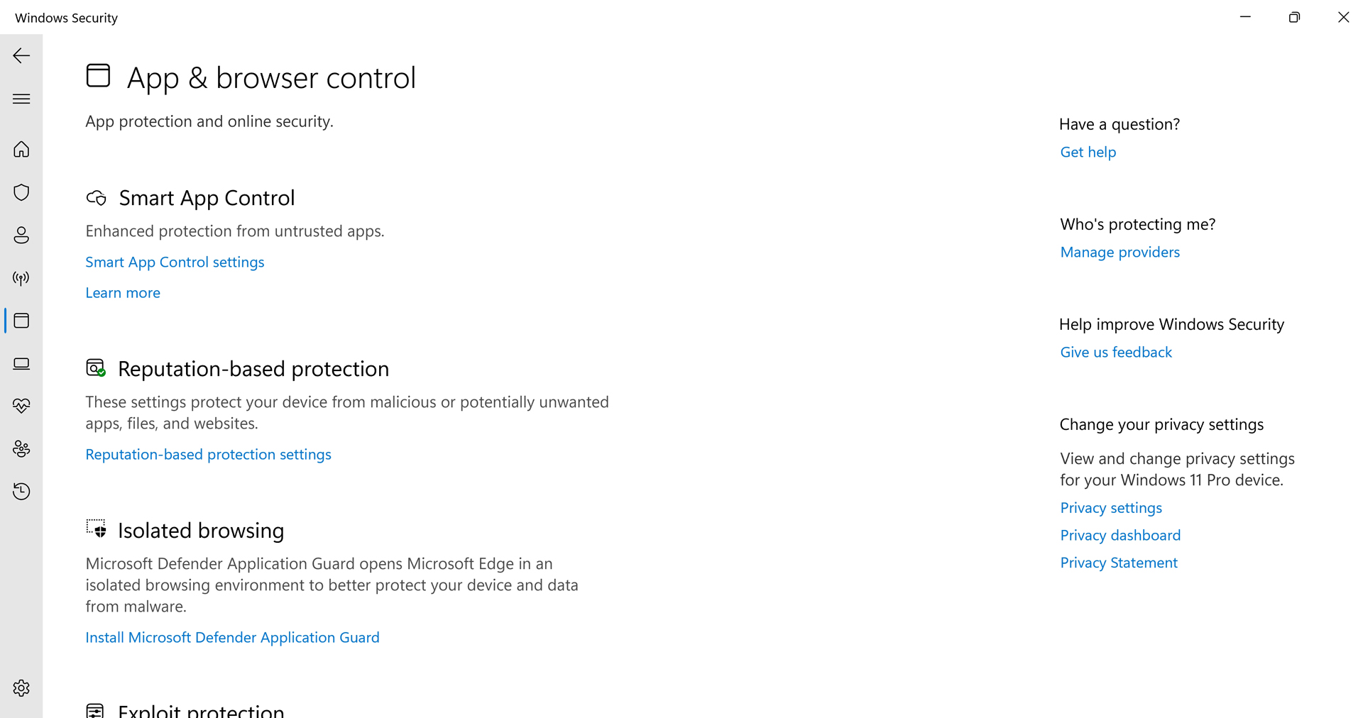
Task: Select App & browser control sidebar icon
Action: (x=21, y=321)
